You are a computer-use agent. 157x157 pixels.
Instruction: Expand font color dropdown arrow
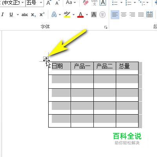tap(87, 15)
